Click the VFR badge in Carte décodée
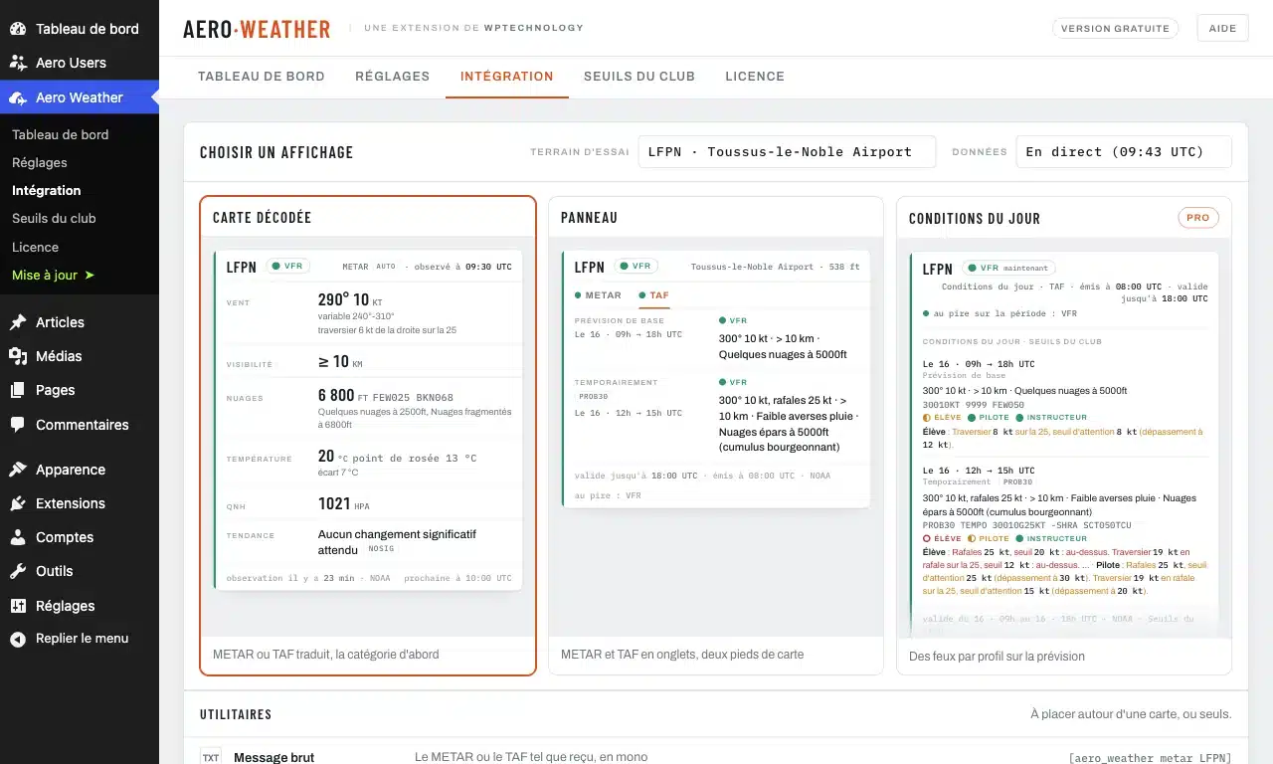Viewport: 1273px width, 764px height. (288, 266)
